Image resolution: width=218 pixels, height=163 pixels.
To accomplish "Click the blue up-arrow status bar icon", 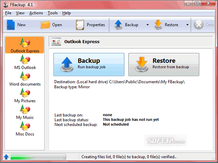I will coord(6,157).
